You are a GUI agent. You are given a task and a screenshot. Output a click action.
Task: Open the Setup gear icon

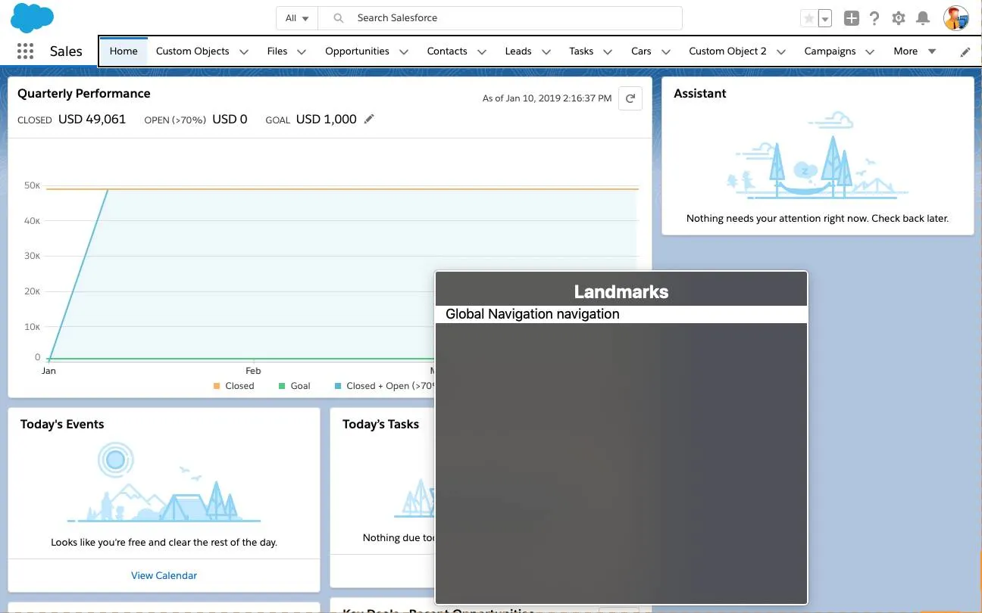coord(899,18)
